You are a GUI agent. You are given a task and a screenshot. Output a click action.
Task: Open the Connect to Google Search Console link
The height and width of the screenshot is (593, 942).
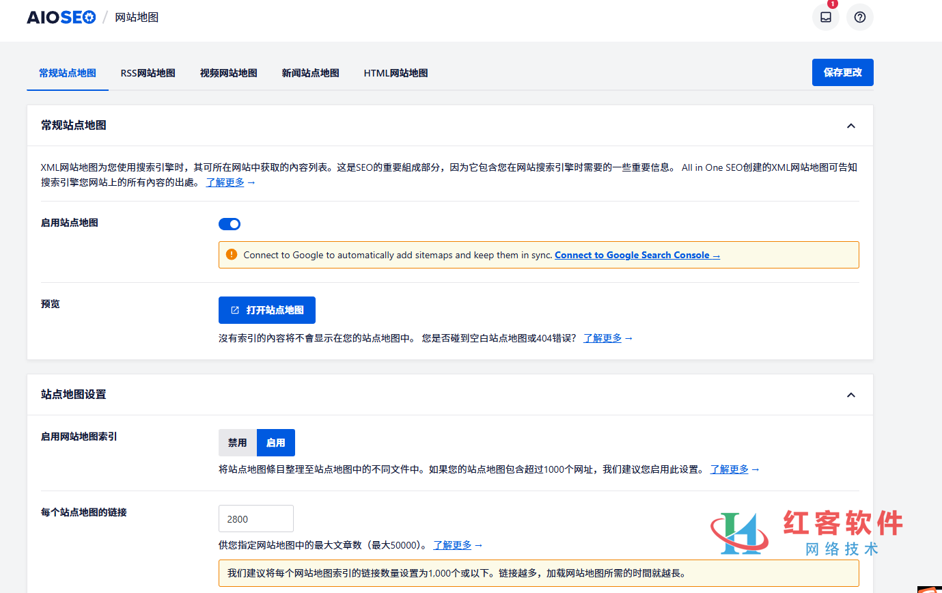coord(637,255)
